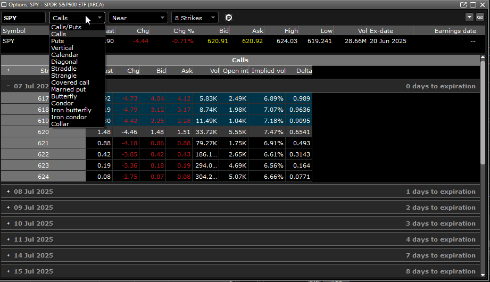Viewport: 490px width, 282px height.
Task: Pick Diagonal strategy in the list
Action: (x=77, y=62)
